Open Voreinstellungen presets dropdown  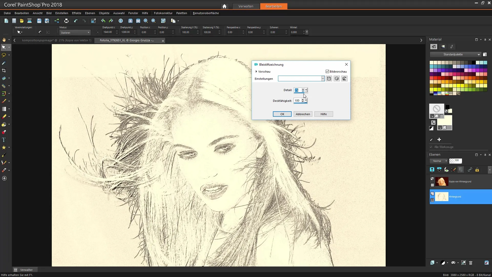coord(19,32)
